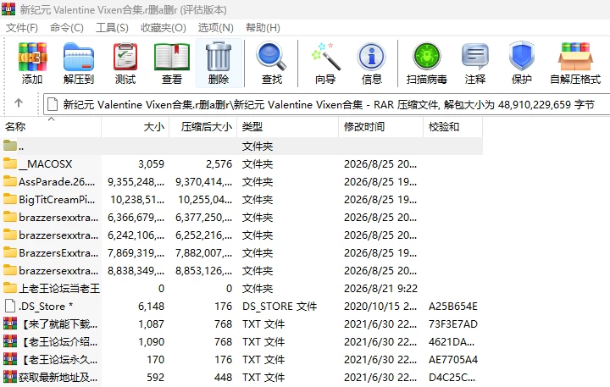This screenshot has width=610, height=387.
Task: Select the folder name sized 6,242,106,...
Action: tap(58, 235)
